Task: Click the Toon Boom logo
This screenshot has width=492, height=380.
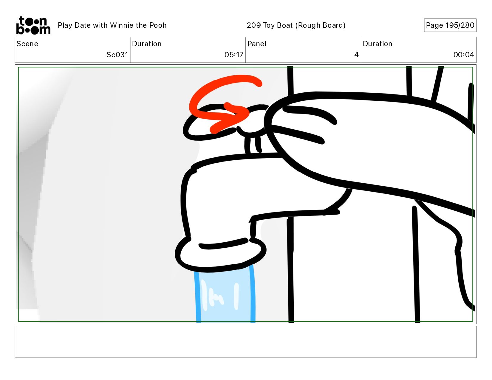Action: [x=33, y=25]
